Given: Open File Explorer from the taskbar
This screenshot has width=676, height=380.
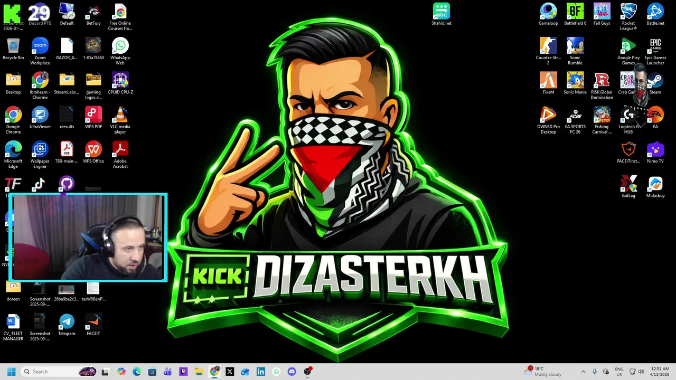Looking at the screenshot, I should pyautogui.click(x=199, y=372).
